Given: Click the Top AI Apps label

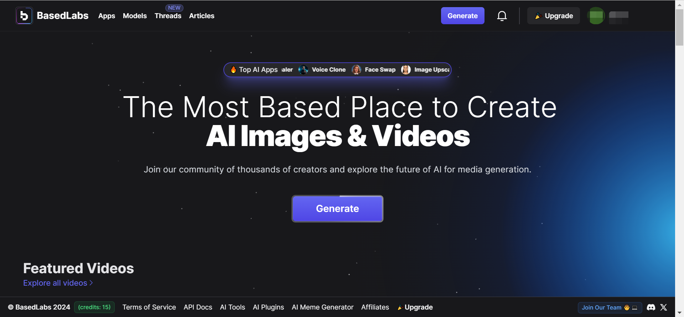Looking at the screenshot, I should click(x=258, y=70).
